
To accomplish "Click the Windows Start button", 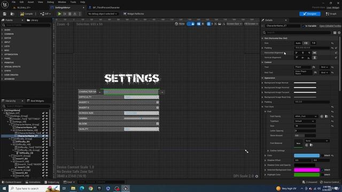I will [4, 188].
